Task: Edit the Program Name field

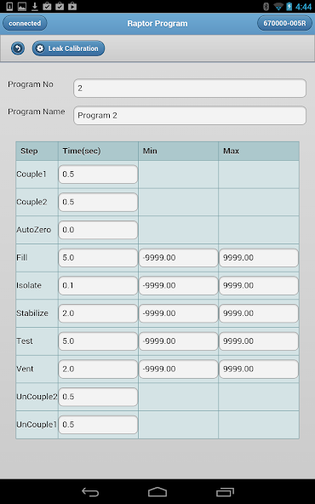Action: 190,116
